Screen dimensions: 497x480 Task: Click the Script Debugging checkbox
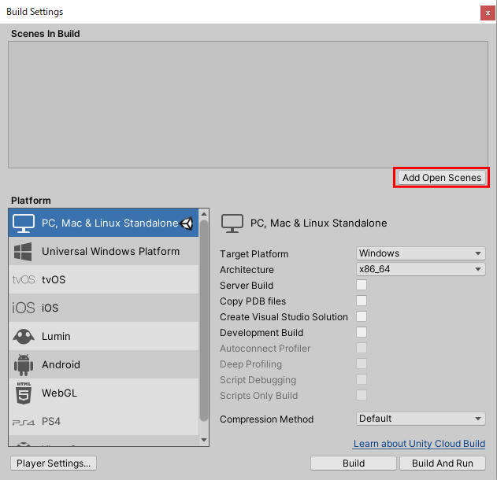coord(362,379)
